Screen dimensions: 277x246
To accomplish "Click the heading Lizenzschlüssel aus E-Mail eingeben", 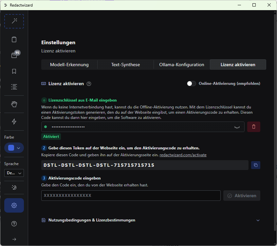I will (x=83, y=100).
